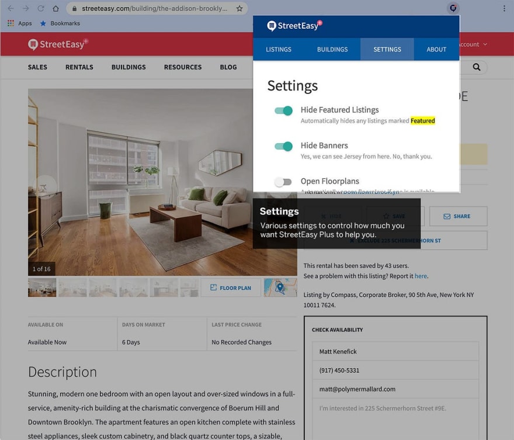Open the Chrome three-dot menu
The height and width of the screenshot is (440, 514).
click(x=504, y=9)
